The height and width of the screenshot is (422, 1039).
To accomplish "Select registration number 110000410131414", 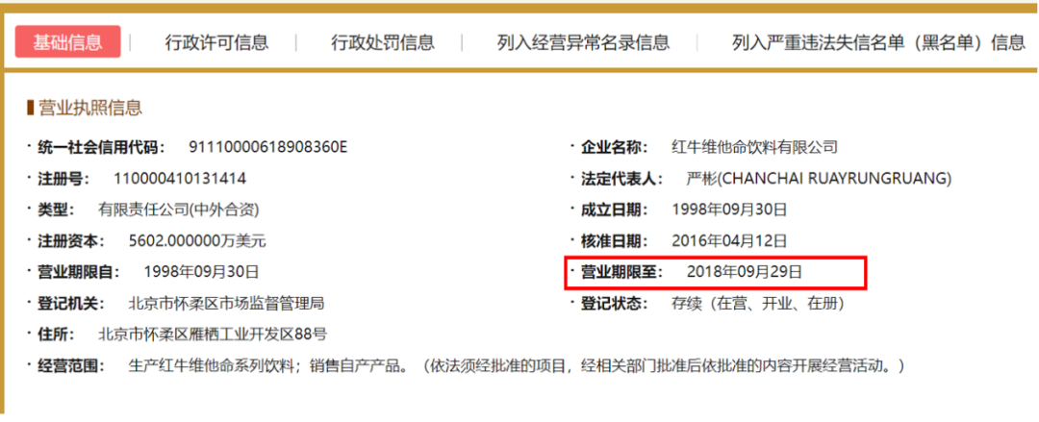I will (180, 178).
